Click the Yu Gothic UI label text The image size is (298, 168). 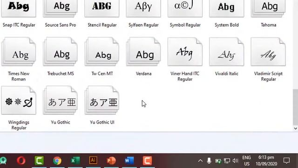[x=102, y=122]
